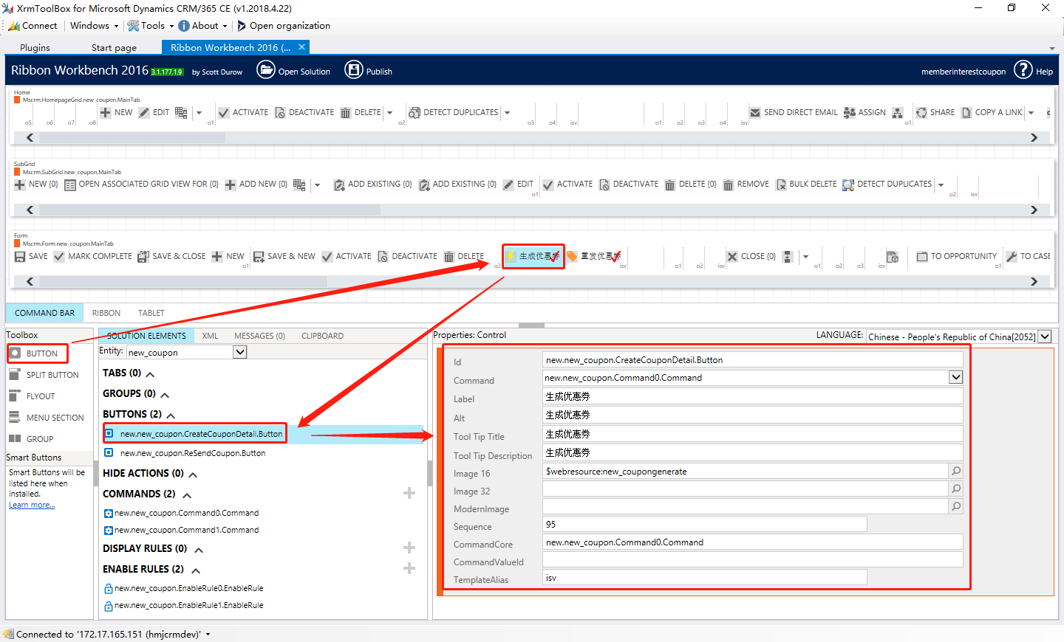
Task: Open the Tools menu
Action: (x=151, y=25)
